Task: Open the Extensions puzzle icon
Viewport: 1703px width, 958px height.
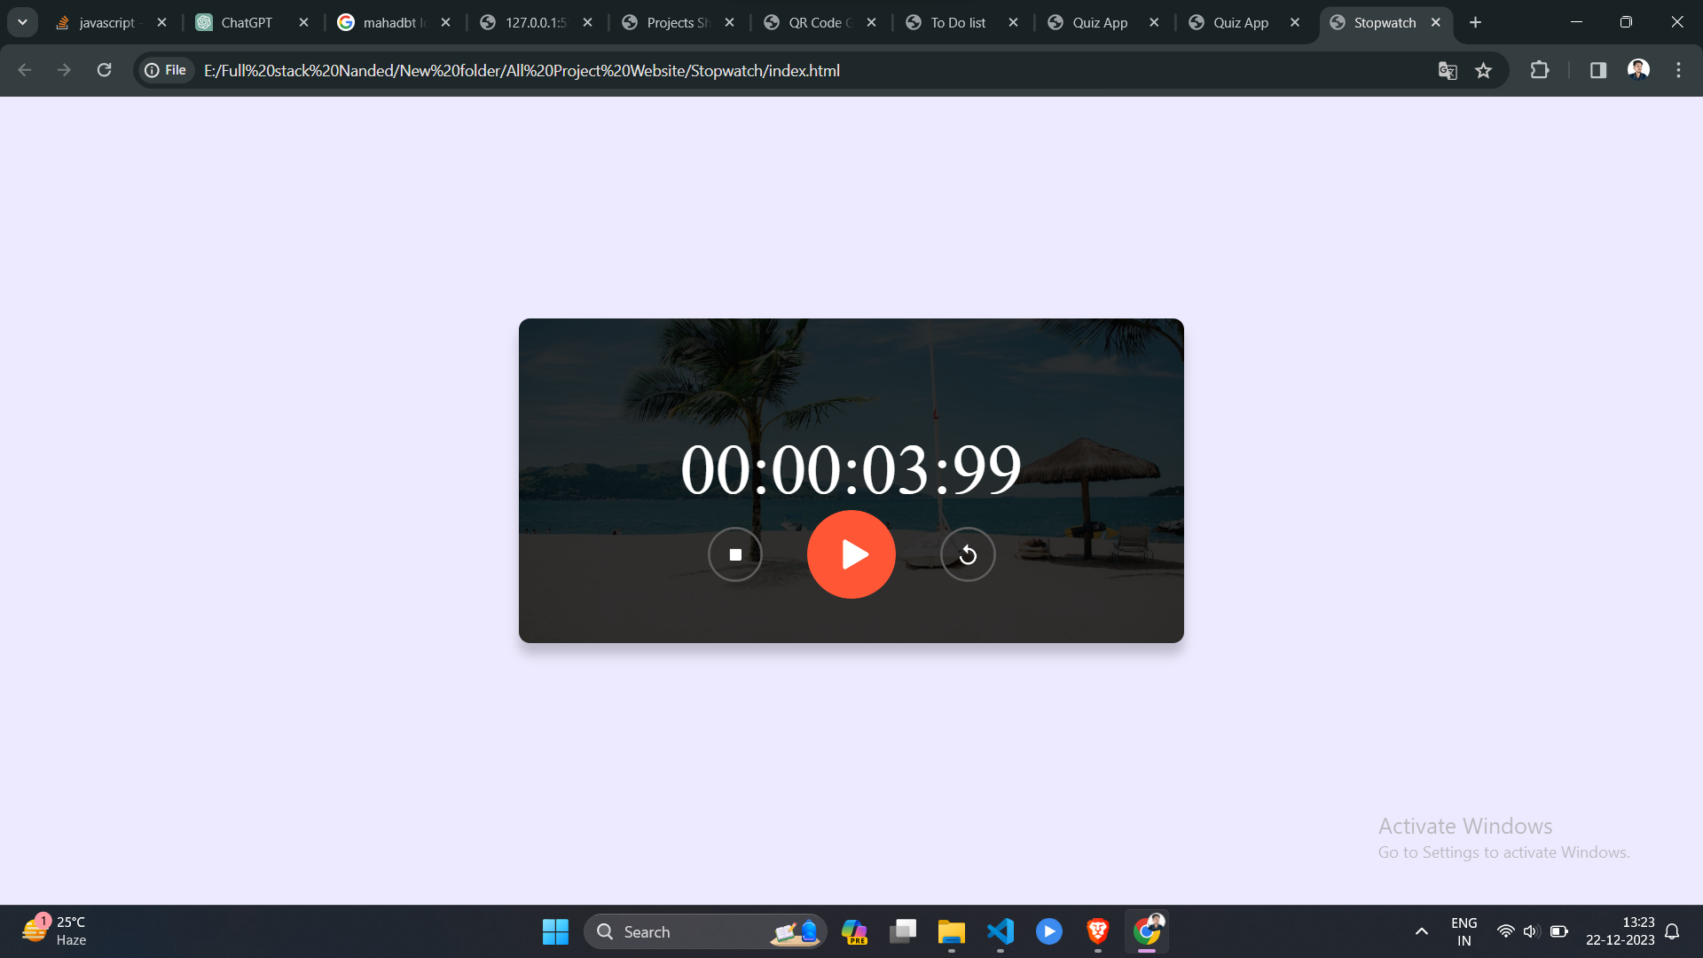Action: click(1540, 70)
